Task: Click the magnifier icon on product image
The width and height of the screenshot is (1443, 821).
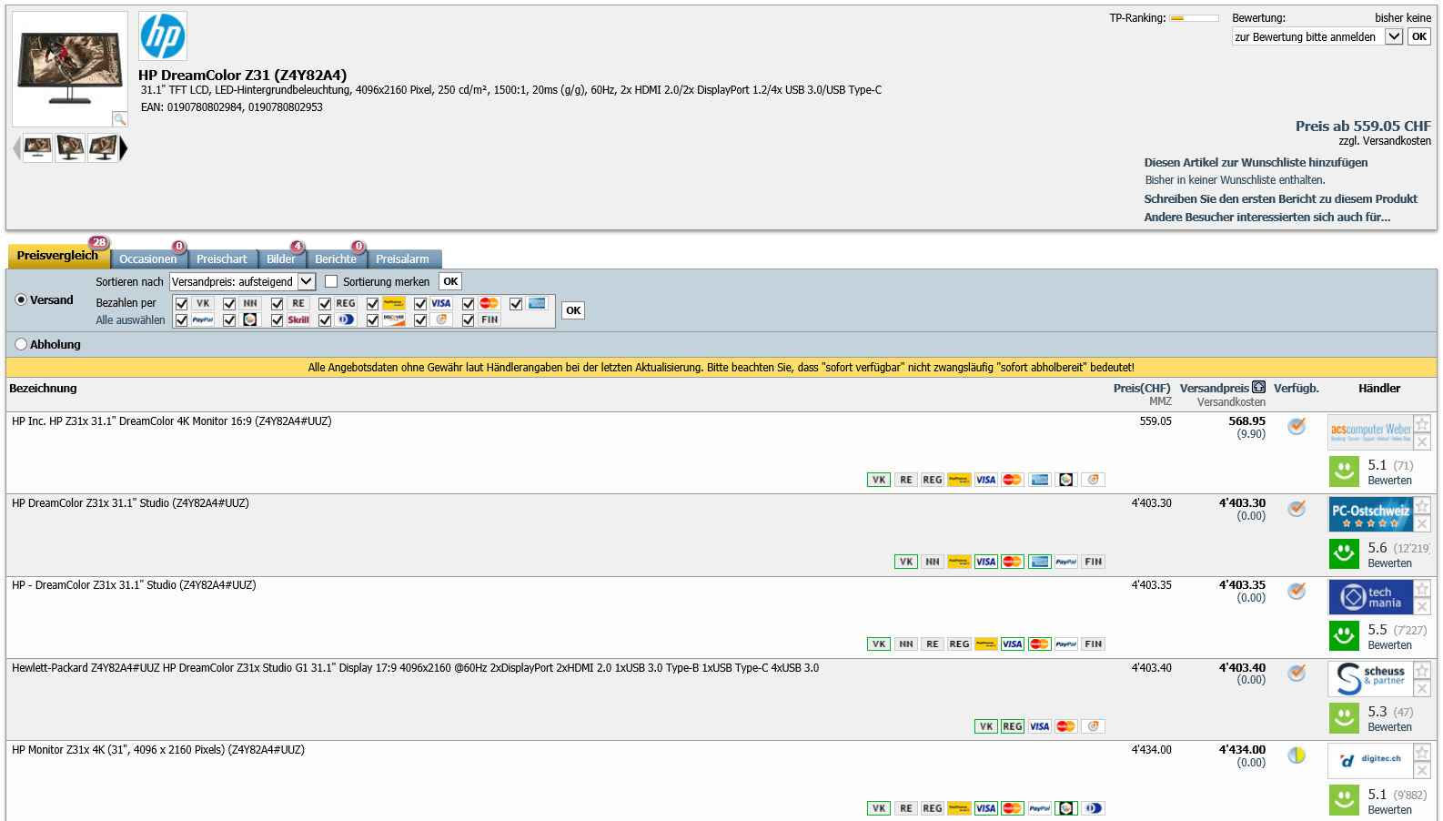Action: click(119, 118)
